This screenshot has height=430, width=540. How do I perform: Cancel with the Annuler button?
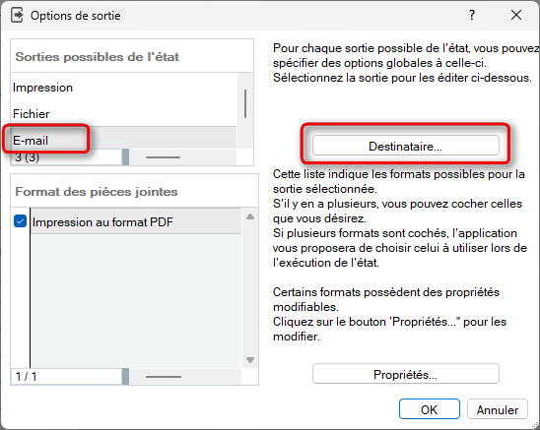(x=498, y=409)
